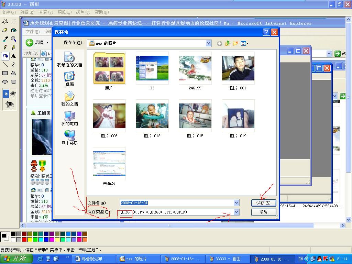Open Paint's 查看 (View) menu
This screenshot has height=264, width=352.
(46, 12)
